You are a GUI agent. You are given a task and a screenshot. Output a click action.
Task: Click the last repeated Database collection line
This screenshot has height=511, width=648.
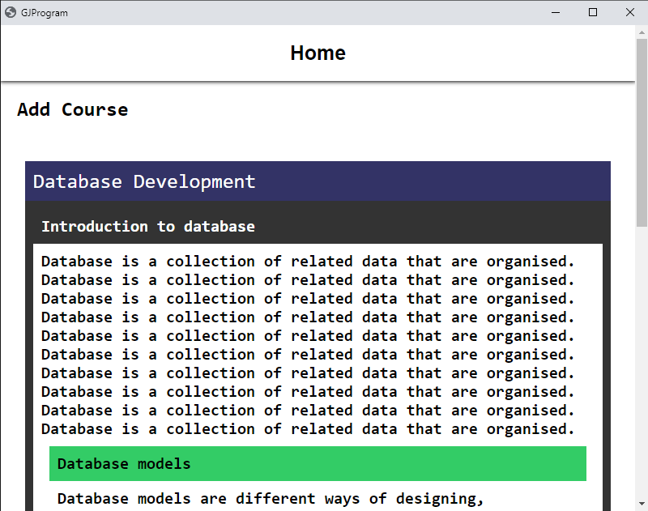pos(308,429)
